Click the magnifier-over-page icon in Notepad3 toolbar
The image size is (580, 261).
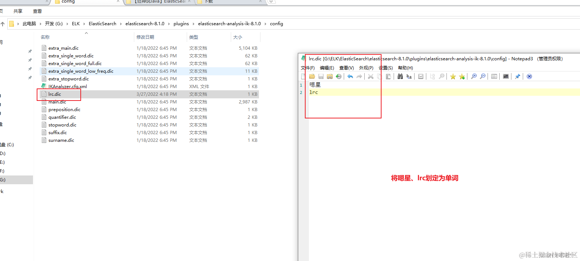(x=442, y=76)
